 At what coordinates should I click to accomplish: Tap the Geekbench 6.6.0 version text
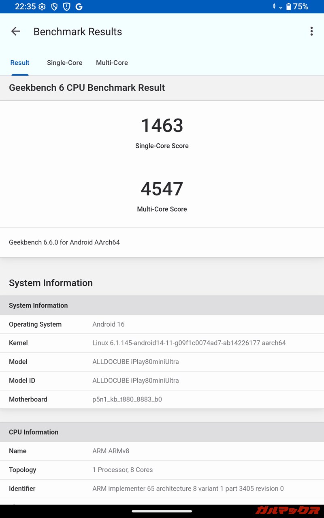click(64, 242)
